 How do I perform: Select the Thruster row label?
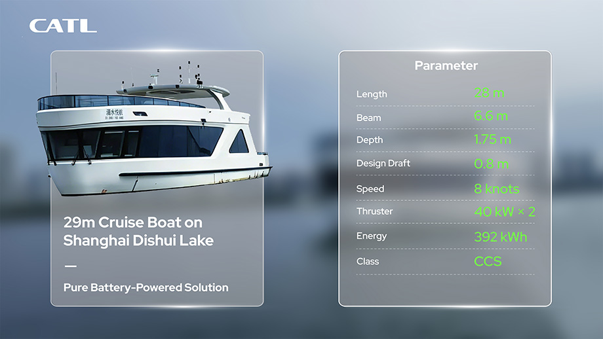(374, 211)
